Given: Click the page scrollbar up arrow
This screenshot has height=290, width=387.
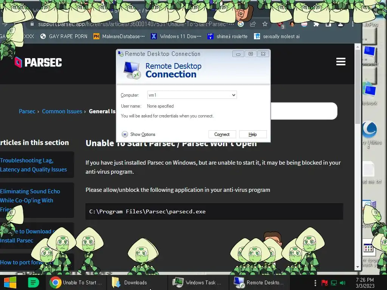Looking at the screenshot, I should [x=358, y=46].
